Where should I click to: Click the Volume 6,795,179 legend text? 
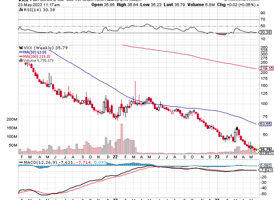pos(38,60)
